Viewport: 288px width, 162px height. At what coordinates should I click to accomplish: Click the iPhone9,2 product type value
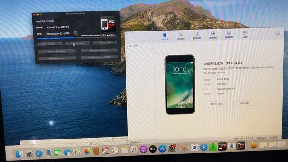[221, 84]
